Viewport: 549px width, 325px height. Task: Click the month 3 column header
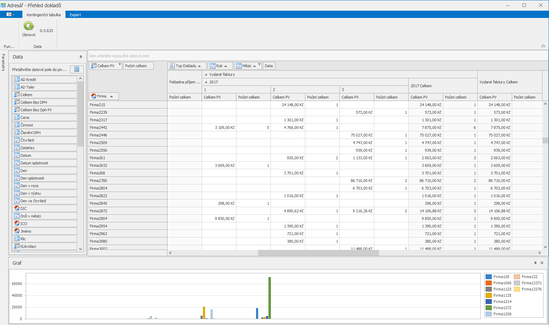[374, 90]
